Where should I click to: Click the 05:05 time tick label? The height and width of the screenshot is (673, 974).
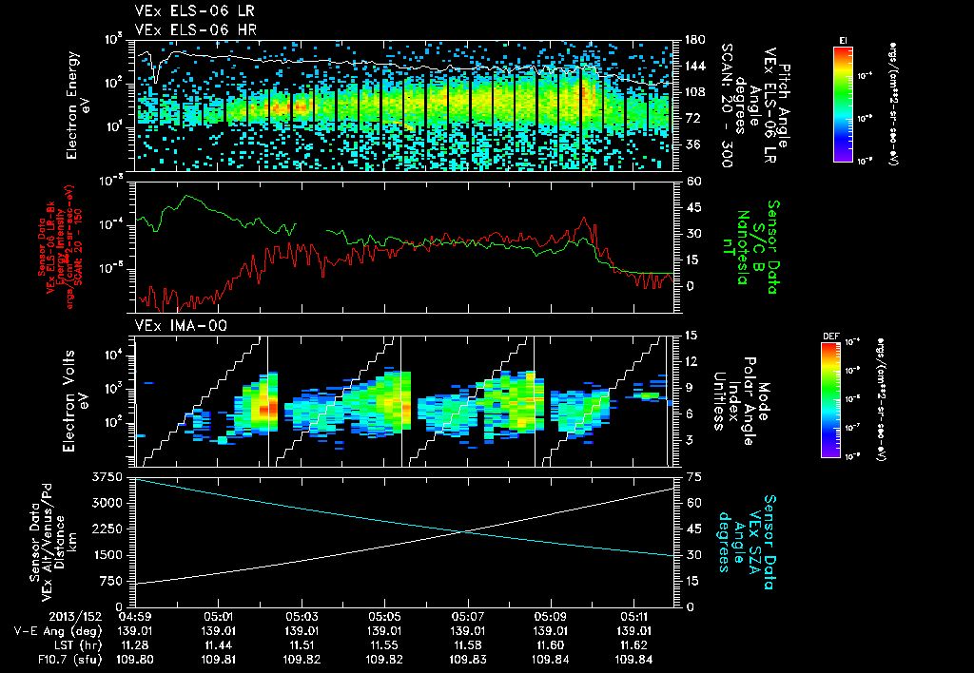coord(384,618)
